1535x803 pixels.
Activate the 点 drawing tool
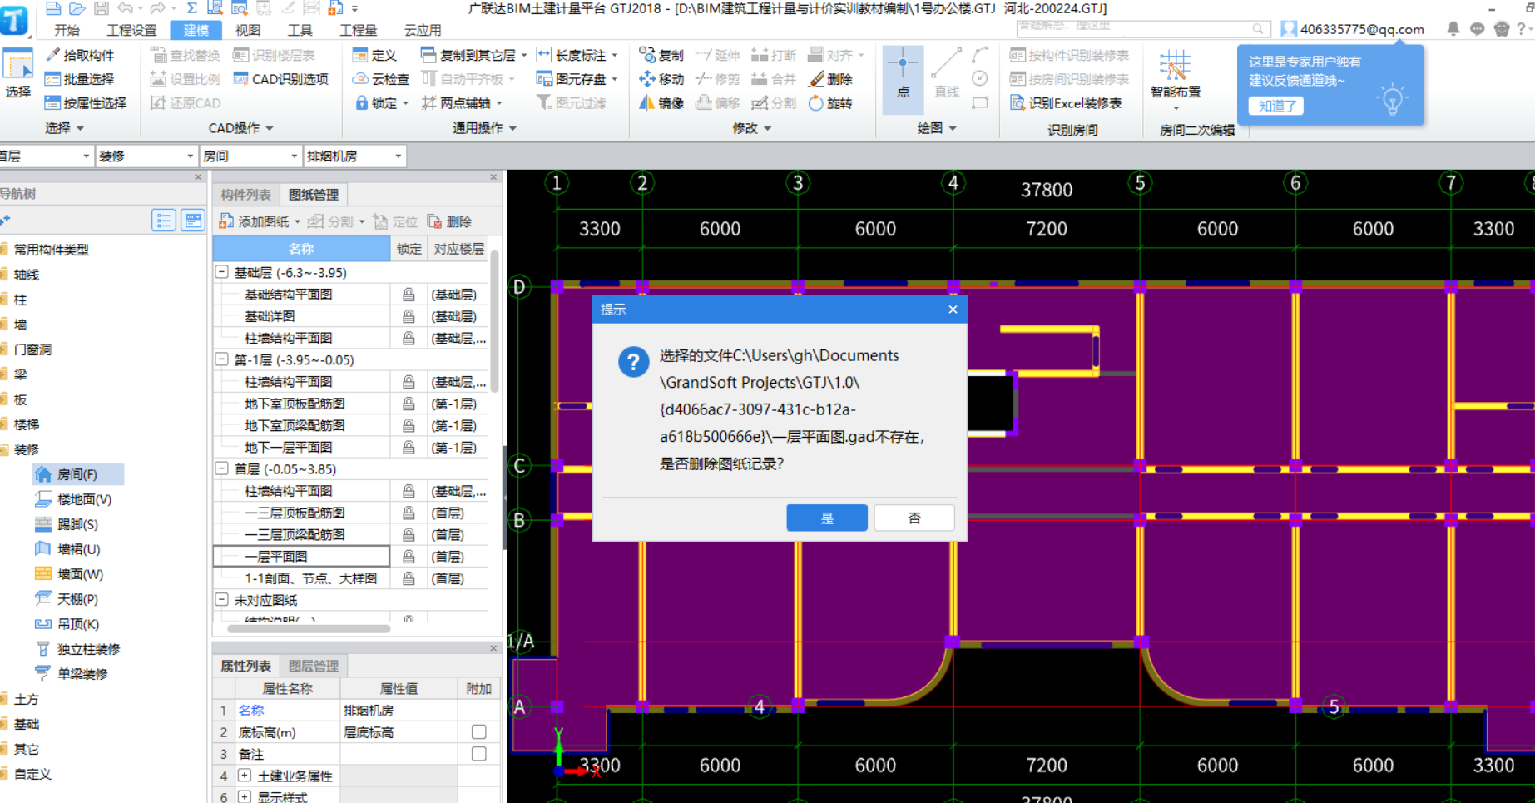tap(903, 79)
